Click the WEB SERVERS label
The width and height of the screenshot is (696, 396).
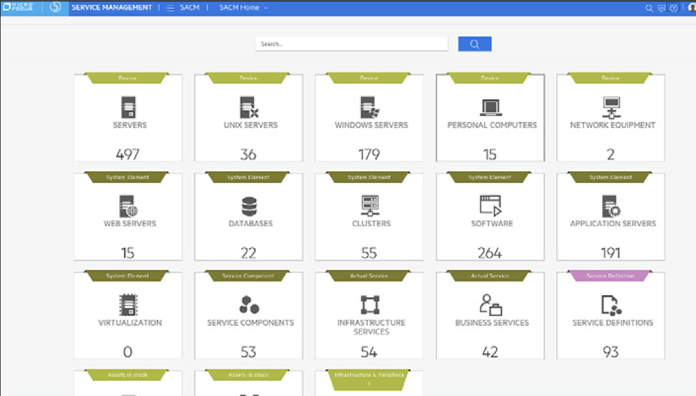(x=130, y=224)
